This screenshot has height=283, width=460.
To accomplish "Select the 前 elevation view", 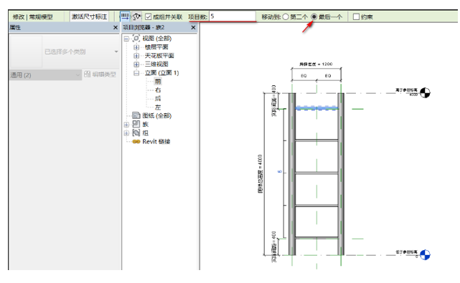I will 158,82.
